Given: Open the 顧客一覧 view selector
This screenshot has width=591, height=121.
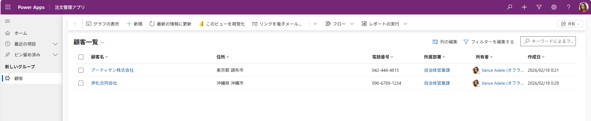Looking at the screenshot, I should tap(89, 42).
